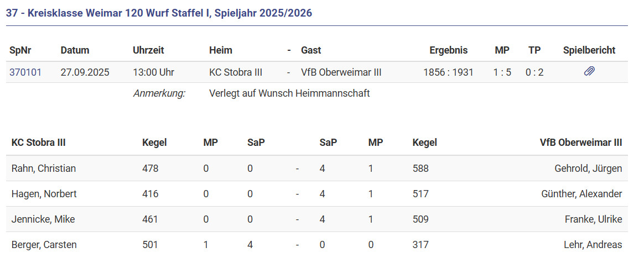Open match number 370101 link
Screen dimensions: 639x279
(25, 72)
